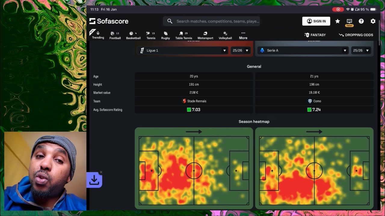Viewport: 385px width, 216px height.
Task: Open the Volleyball section
Action: tap(225, 35)
